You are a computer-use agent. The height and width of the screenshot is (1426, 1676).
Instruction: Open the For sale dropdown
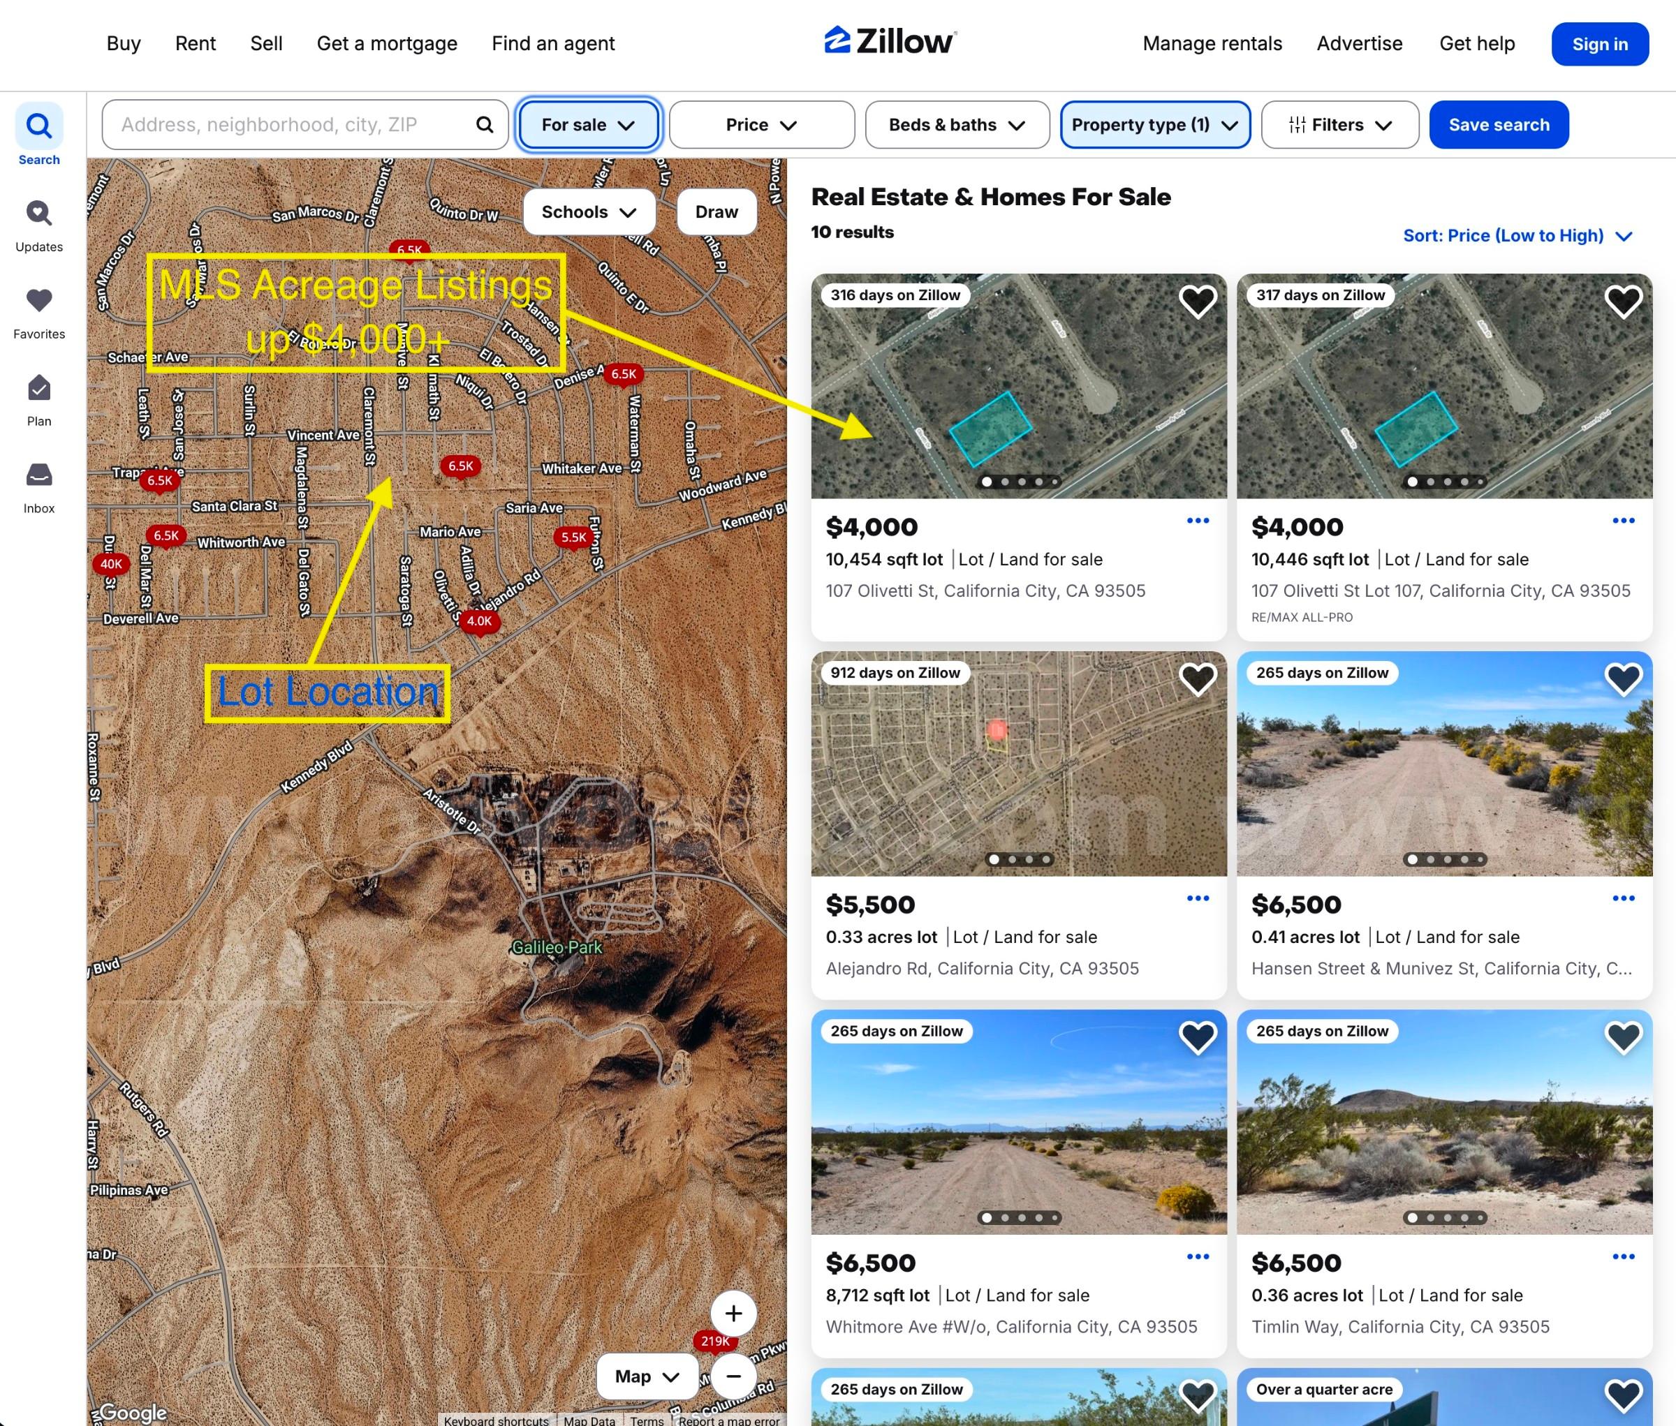coord(589,124)
